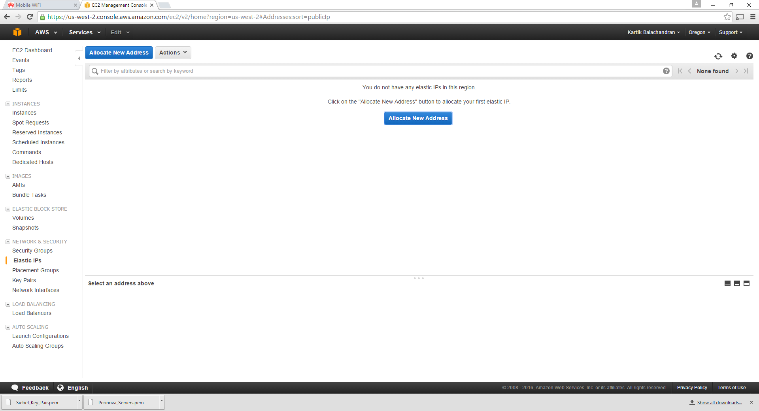Screen dimensions: 759x411
Task: Collapse the INSTANCES sidebar section
Action: tap(8, 104)
